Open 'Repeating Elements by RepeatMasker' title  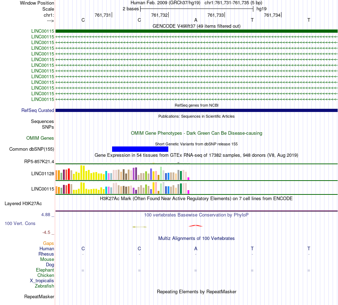(x=196, y=291)
